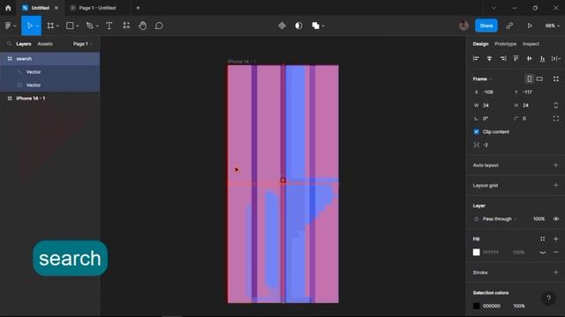Click the X position field
The width and height of the screenshot is (565, 317).
click(491, 92)
